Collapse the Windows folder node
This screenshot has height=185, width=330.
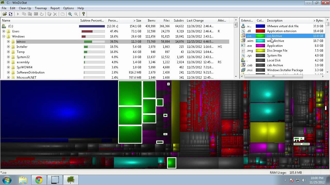(4, 36)
